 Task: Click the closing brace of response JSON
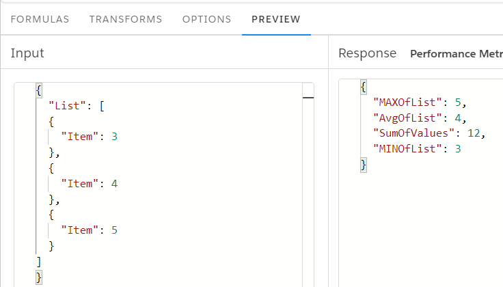(364, 165)
